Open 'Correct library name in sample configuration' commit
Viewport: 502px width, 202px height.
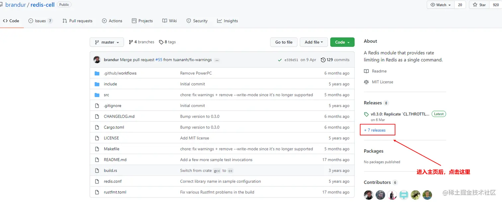[220, 181]
